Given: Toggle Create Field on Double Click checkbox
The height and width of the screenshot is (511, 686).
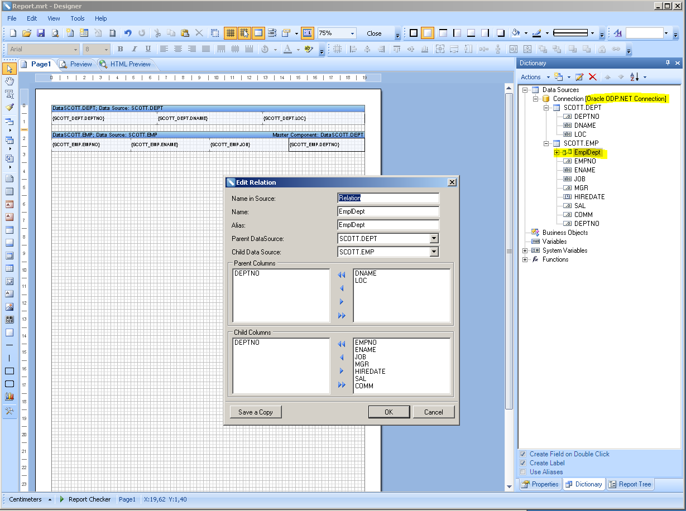Looking at the screenshot, I should click(523, 454).
